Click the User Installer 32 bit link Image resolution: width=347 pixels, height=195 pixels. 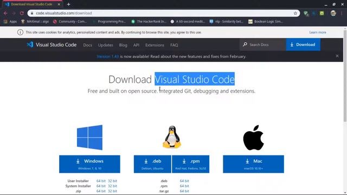click(112, 181)
